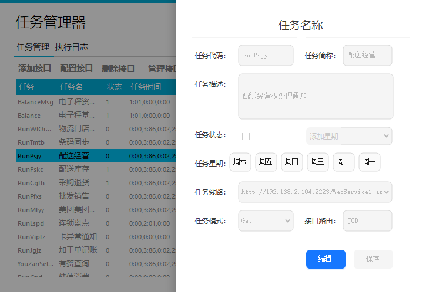Click the 任务描述 text area
Image resolution: width=426 pixels, height=292 pixels.
[x=316, y=97]
